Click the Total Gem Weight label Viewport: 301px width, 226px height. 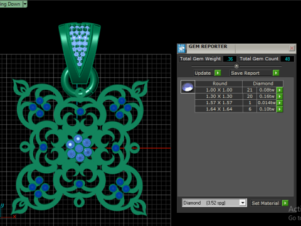(x=200, y=59)
